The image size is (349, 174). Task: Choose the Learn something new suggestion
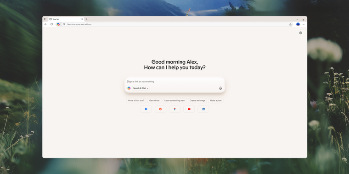click(x=174, y=101)
